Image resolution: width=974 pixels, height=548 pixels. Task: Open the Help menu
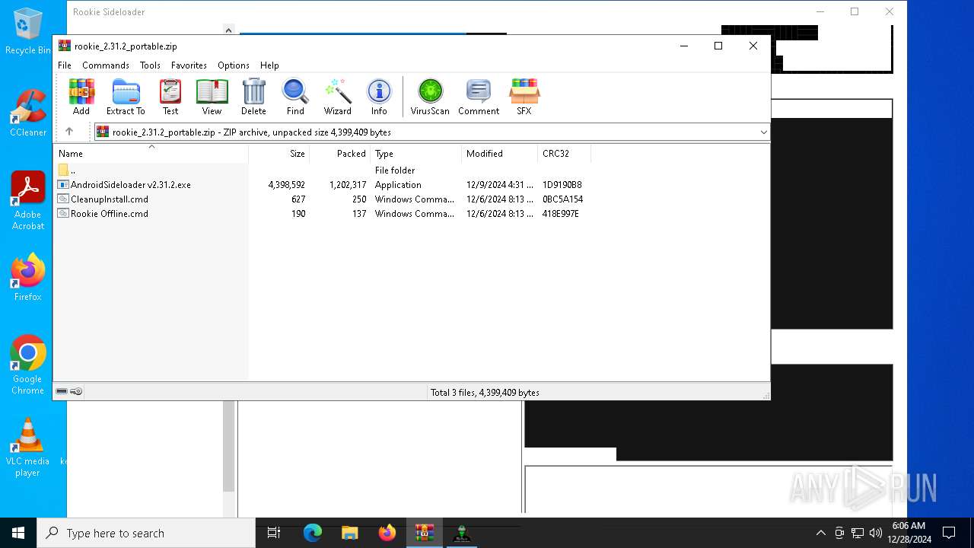click(269, 65)
